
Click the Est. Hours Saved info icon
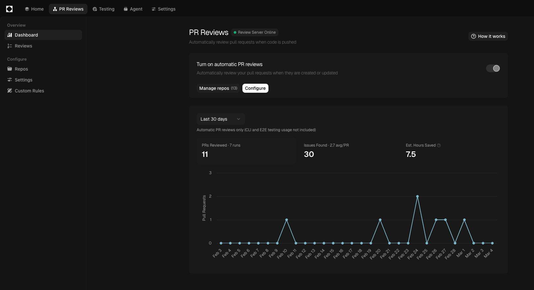coord(439,145)
